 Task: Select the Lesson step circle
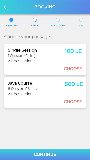tap(11, 20)
